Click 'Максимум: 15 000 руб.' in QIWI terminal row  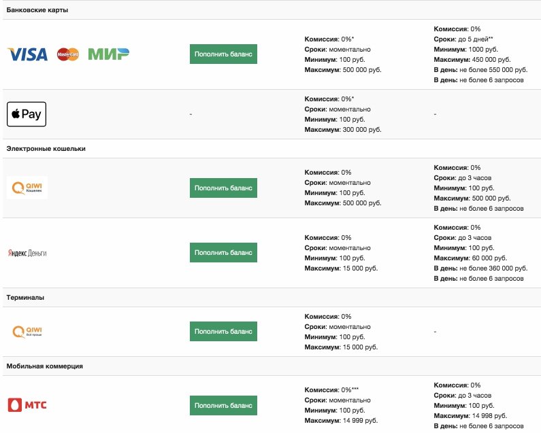(x=341, y=347)
